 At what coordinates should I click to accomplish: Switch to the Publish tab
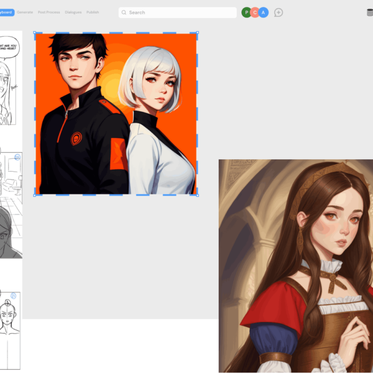click(93, 12)
